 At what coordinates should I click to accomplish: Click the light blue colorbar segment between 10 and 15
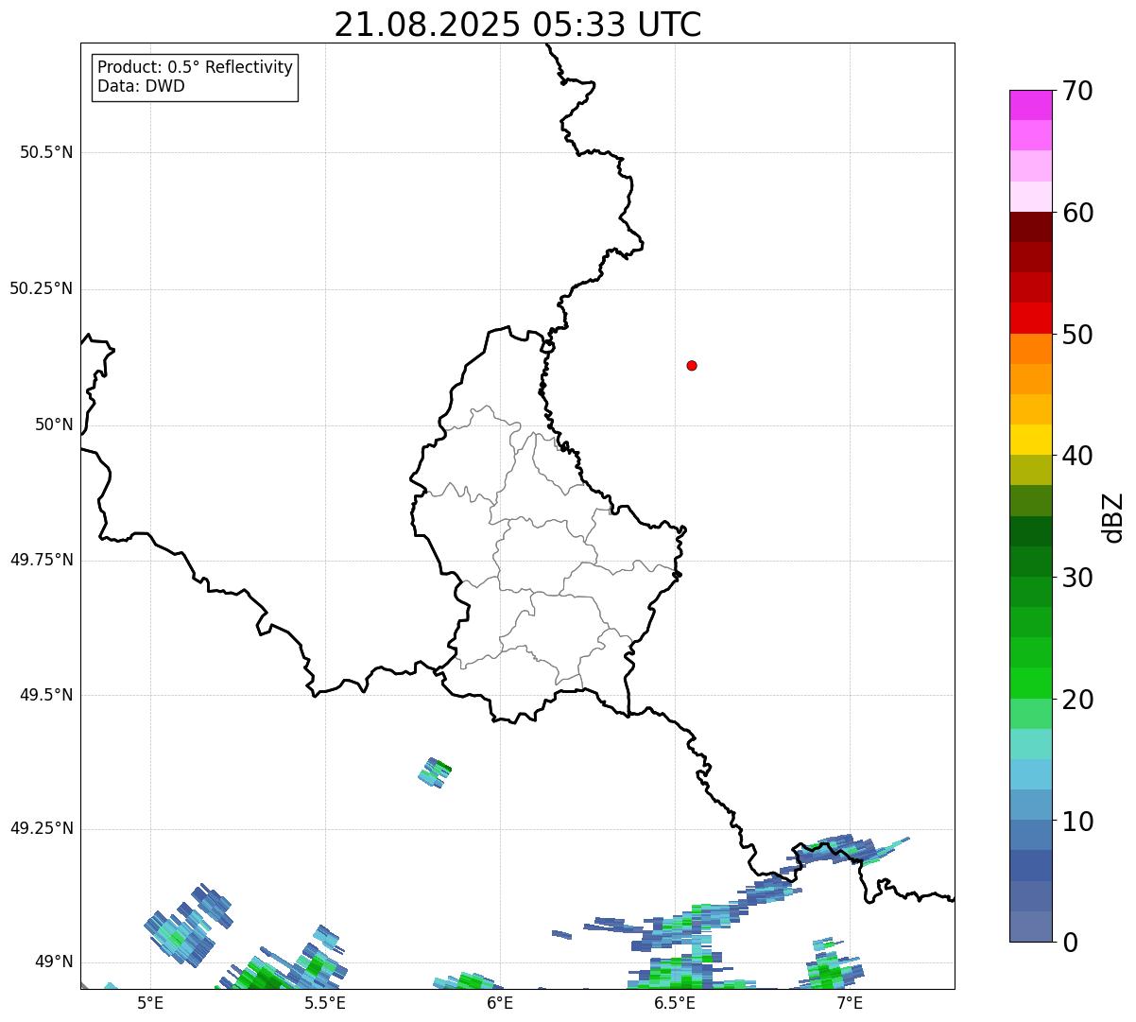click(x=1030, y=774)
